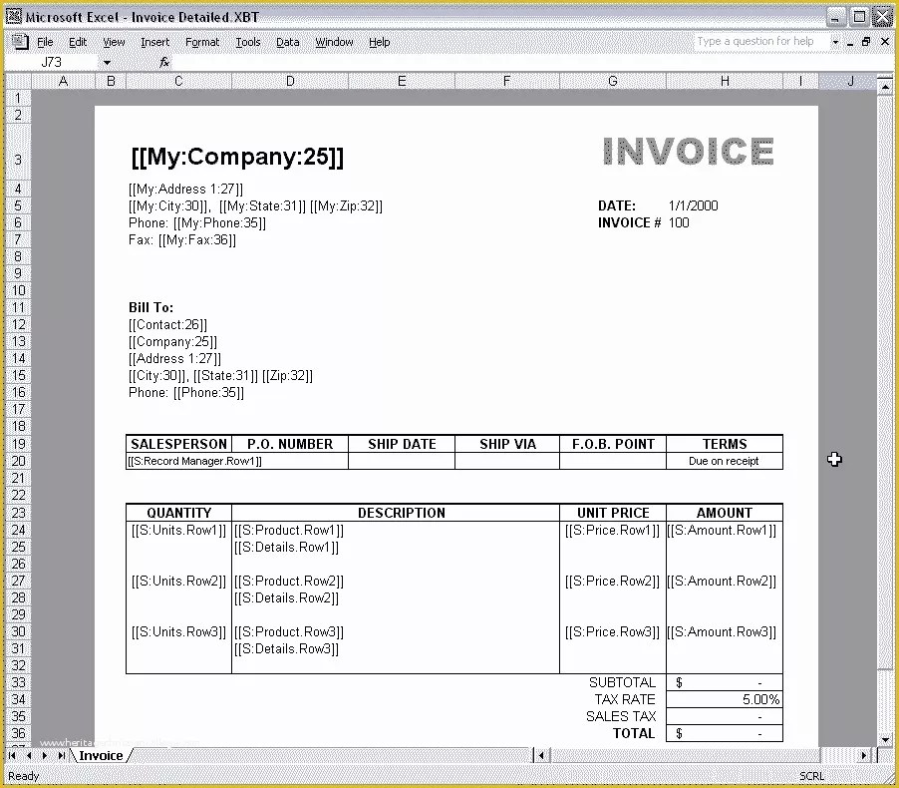Jump to the last sheet navigation button
The height and width of the screenshot is (788, 899).
(x=61, y=755)
